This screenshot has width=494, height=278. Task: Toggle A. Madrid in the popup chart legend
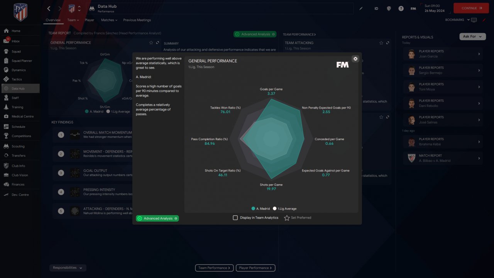261,208
